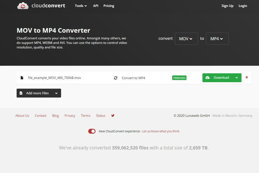This screenshot has width=259, height=173.
Task: Click the add-file icon in Add more Files
Action: click(x=21, y=93)
